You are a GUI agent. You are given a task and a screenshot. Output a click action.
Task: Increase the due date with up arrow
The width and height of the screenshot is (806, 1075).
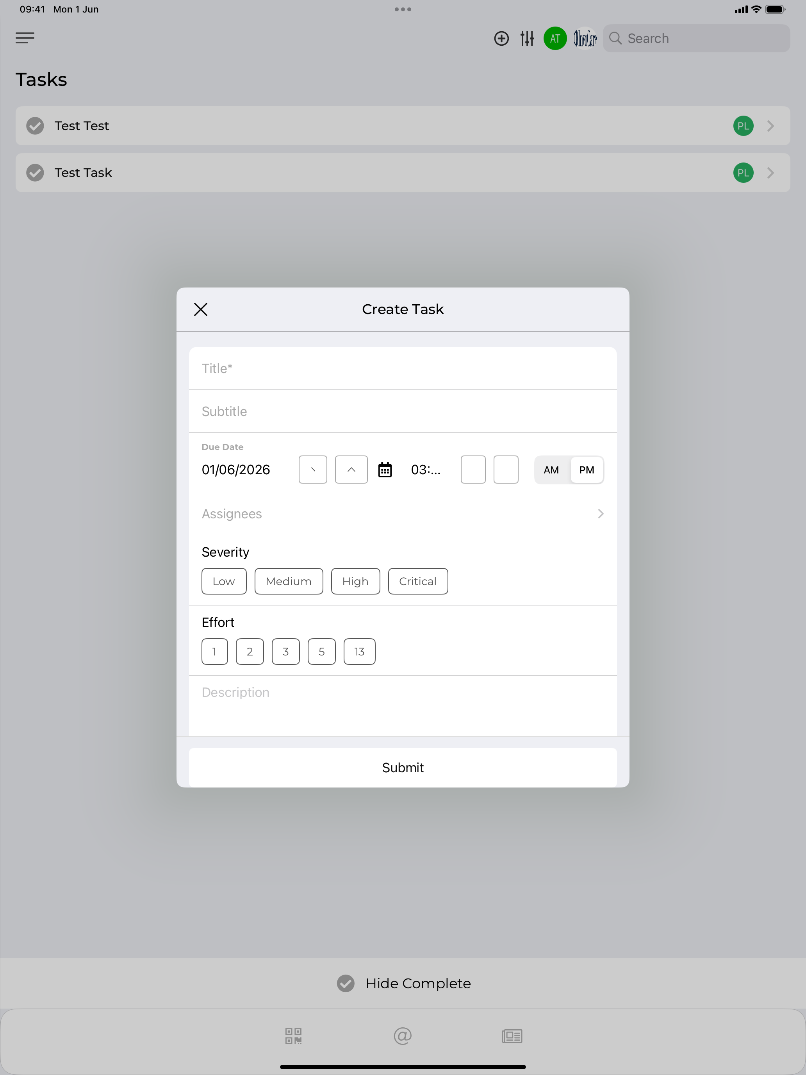tap(351, 470)
